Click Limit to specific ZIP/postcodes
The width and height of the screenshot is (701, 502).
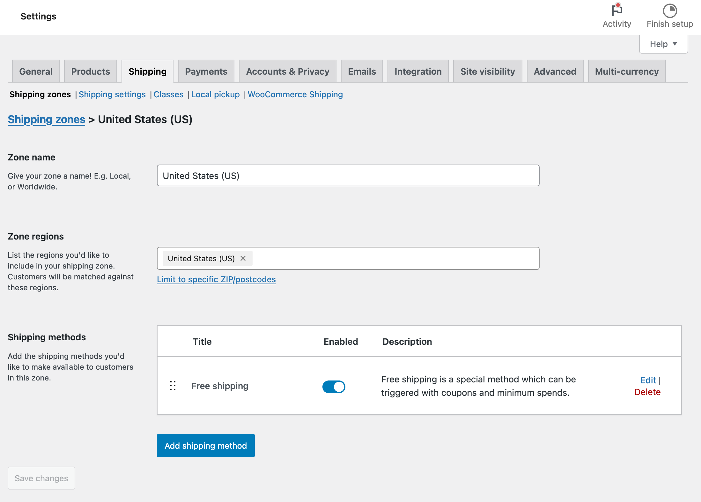click(x=216, y=279)
